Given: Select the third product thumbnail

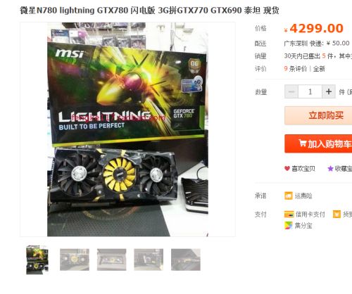Looking at the screenshot, I should coord(111,260).
